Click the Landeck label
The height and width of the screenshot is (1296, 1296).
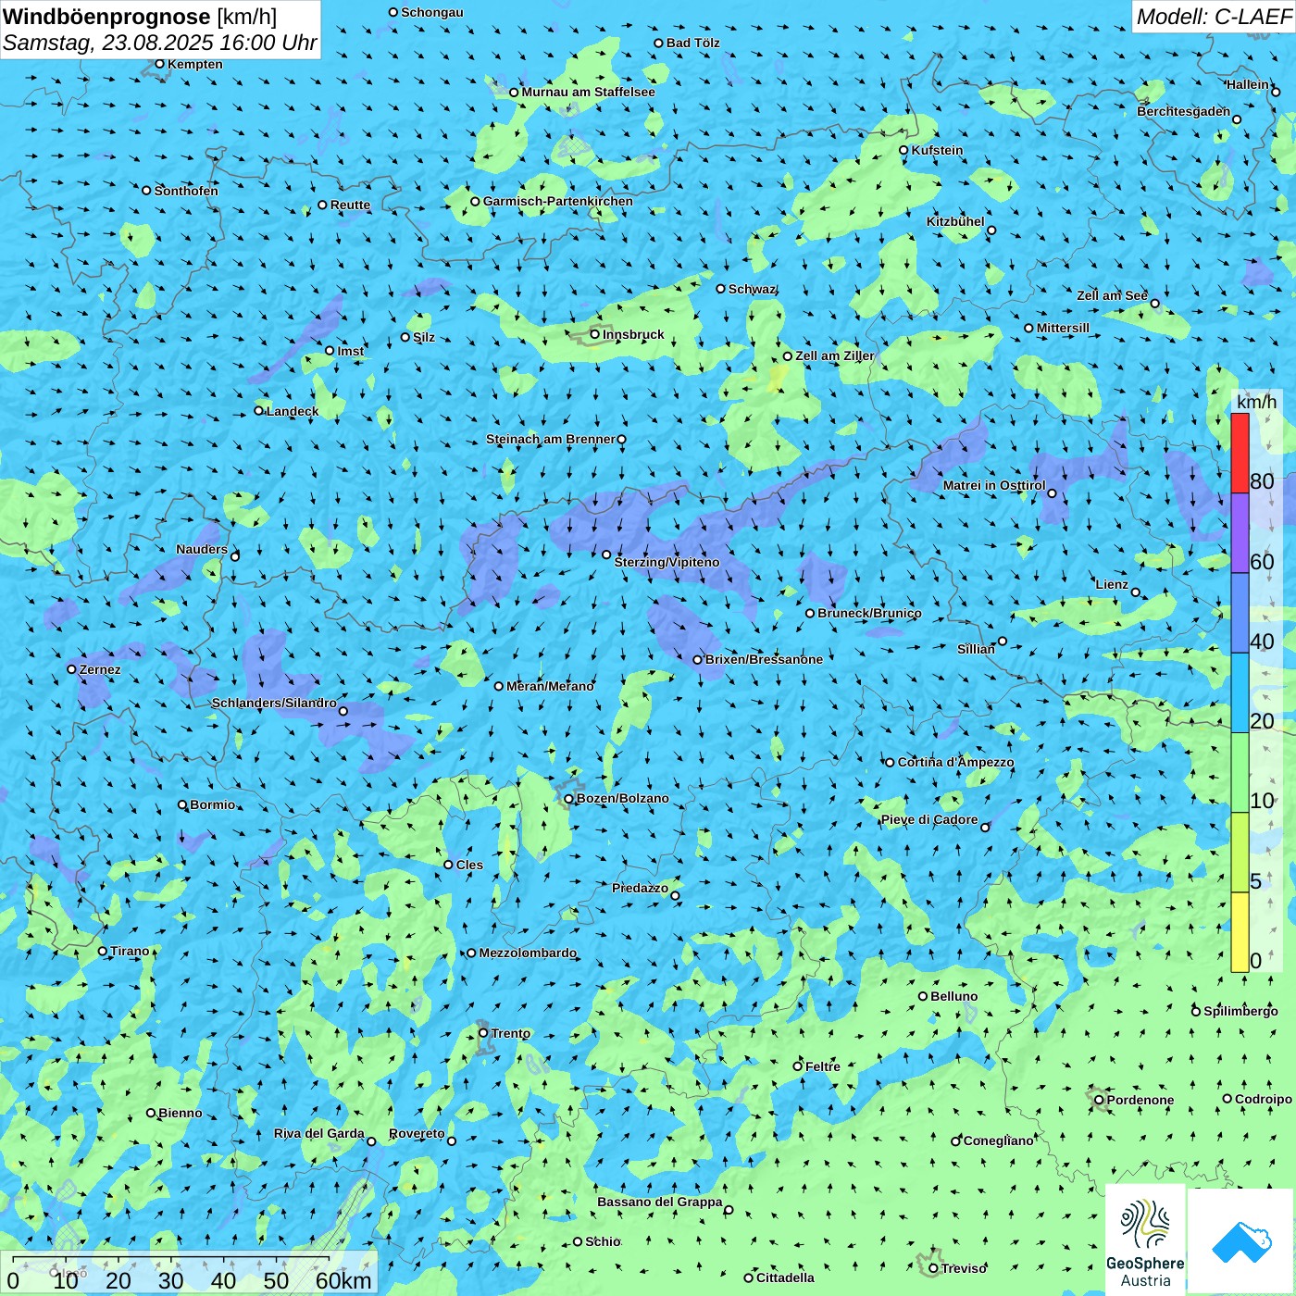293,411
